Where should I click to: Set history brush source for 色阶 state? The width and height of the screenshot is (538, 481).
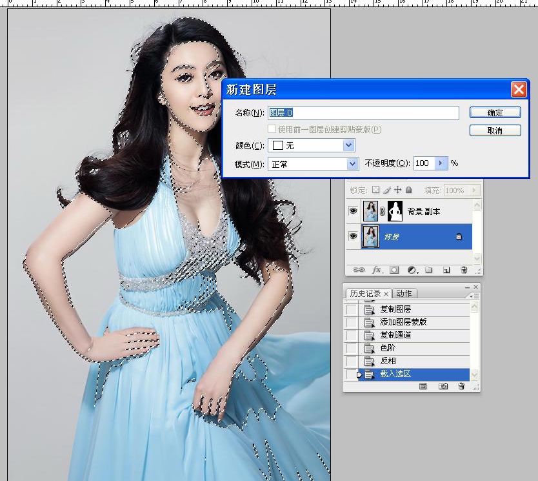[x=351, y=348]
